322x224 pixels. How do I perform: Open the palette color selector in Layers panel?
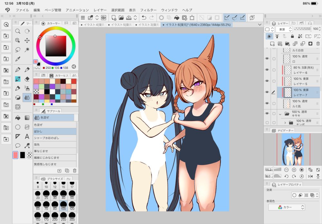click(270, 29)
